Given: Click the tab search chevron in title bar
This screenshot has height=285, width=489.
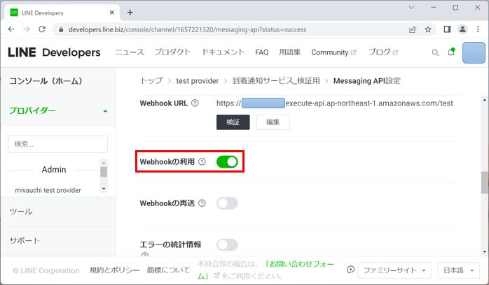Looking at the screenshot, I should [x=411, y=8].
